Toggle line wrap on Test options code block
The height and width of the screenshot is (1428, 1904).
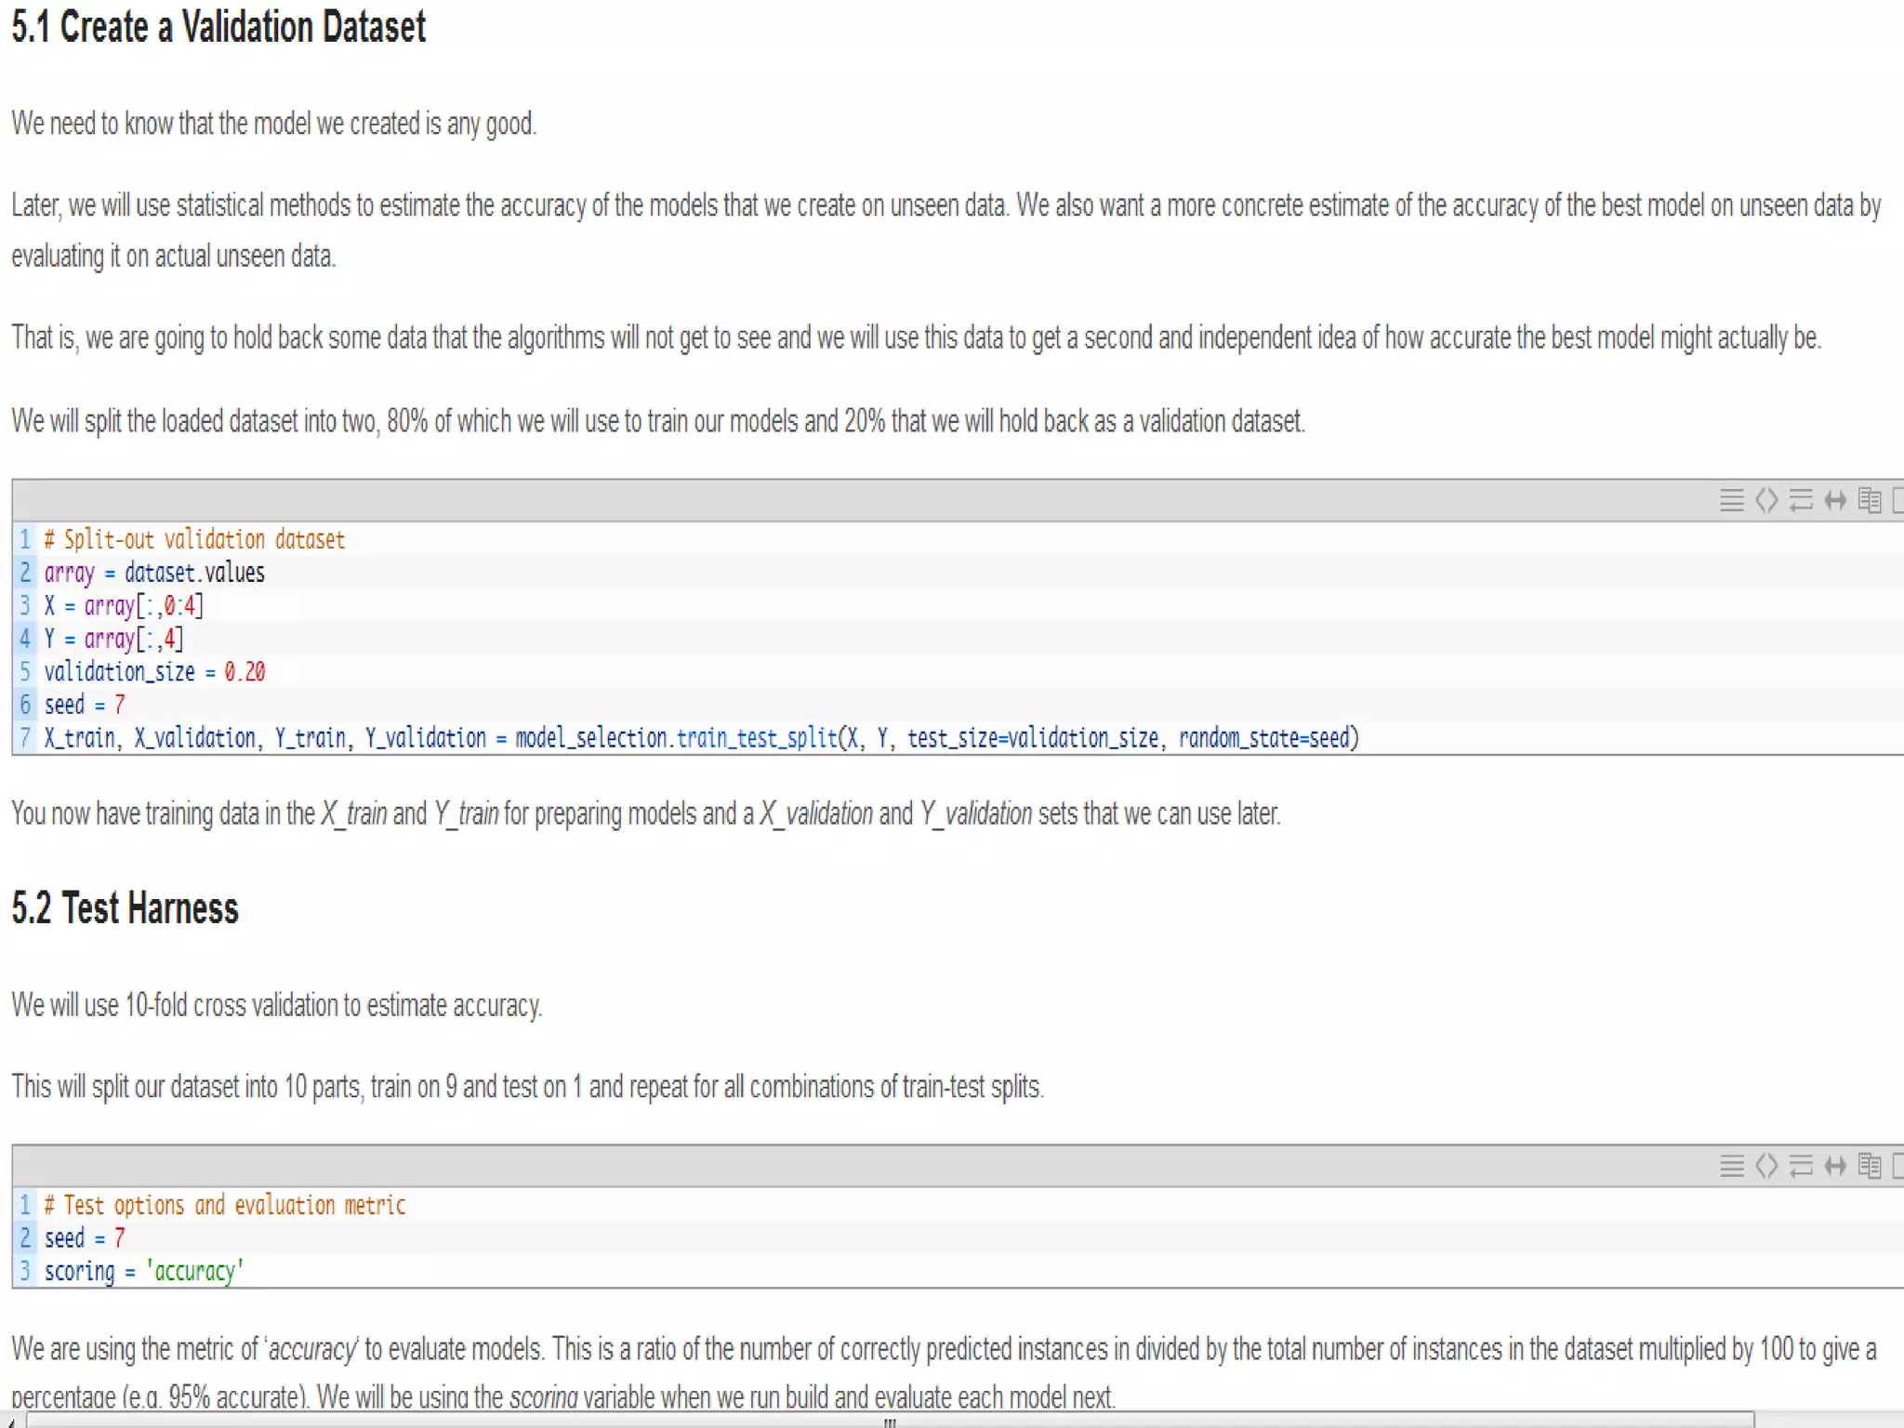point(1801,1166)
